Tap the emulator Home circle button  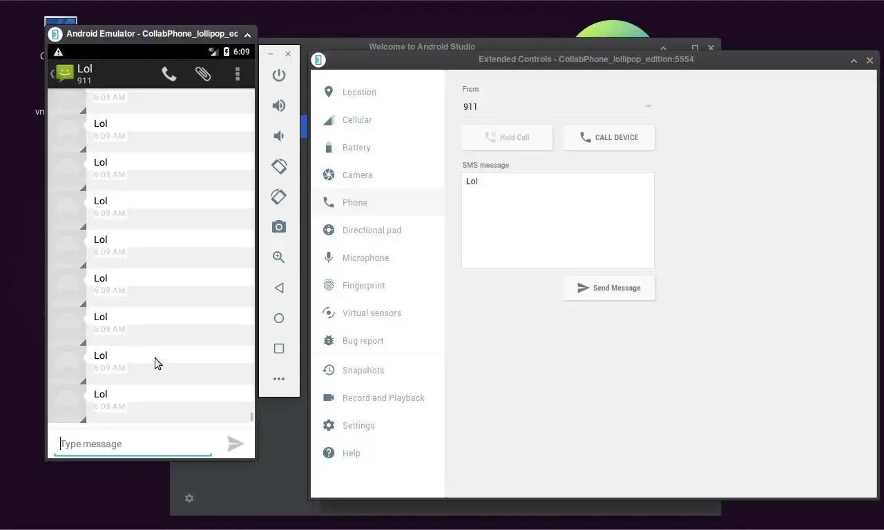[279, 318]
